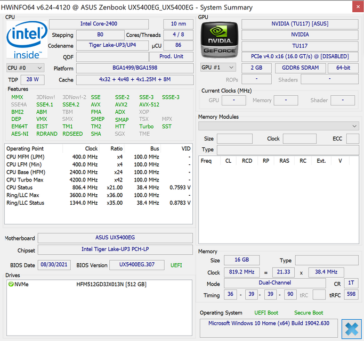364x341 pixels.
Task: Click the Intel Tiger Lake-UP3 PCH-LP chipset field
Action: pos(115,249)
